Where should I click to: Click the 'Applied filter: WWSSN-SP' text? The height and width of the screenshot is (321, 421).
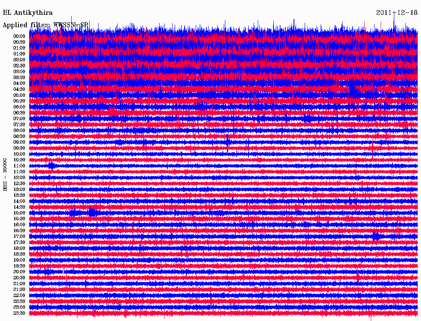pyautogui.click(x=45, y=25)
